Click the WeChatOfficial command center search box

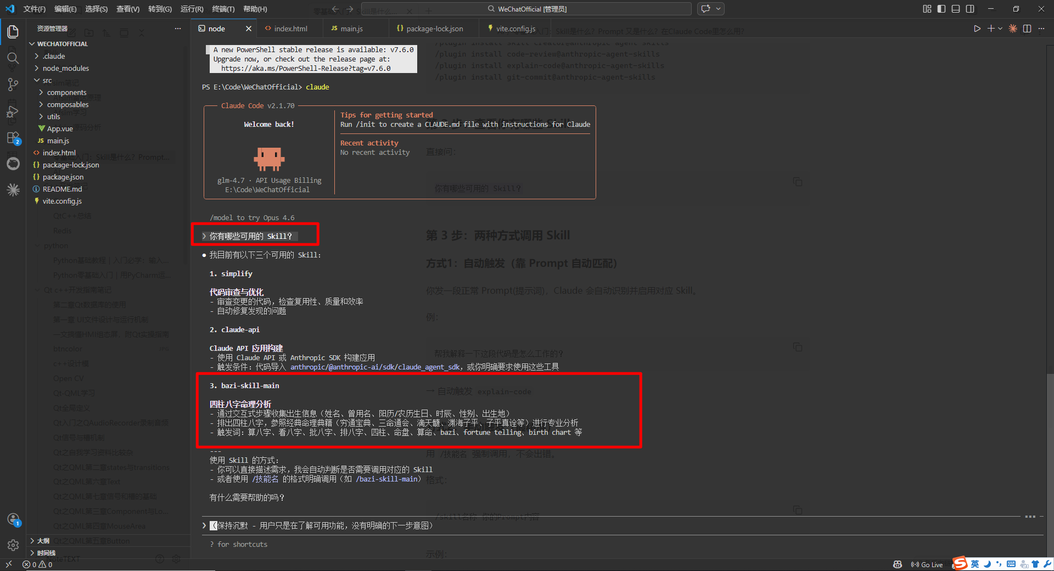click(x=526, y=9)
